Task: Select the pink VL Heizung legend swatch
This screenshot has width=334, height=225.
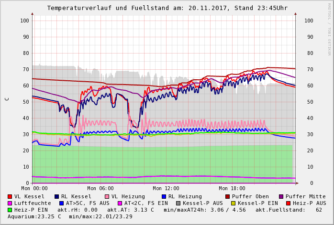Action: [x=107, y=196]
